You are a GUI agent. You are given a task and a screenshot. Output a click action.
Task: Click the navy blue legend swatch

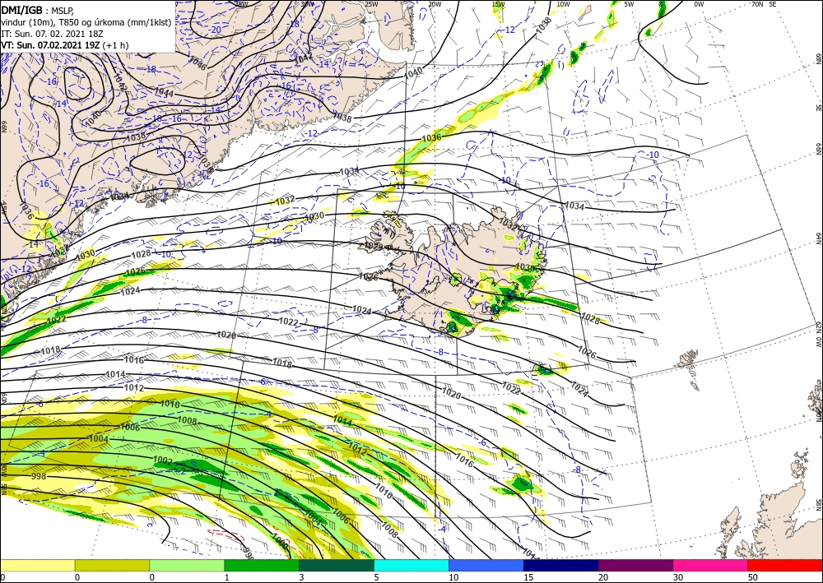tap(561, 565)
